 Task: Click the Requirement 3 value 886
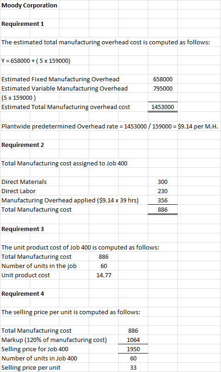click(x=104, y=256)
